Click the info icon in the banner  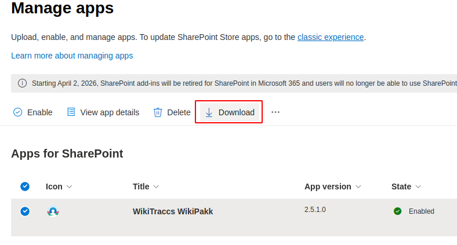23,83
